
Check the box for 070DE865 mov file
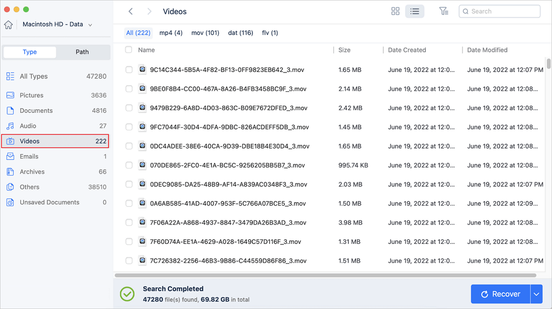[129, 165]
